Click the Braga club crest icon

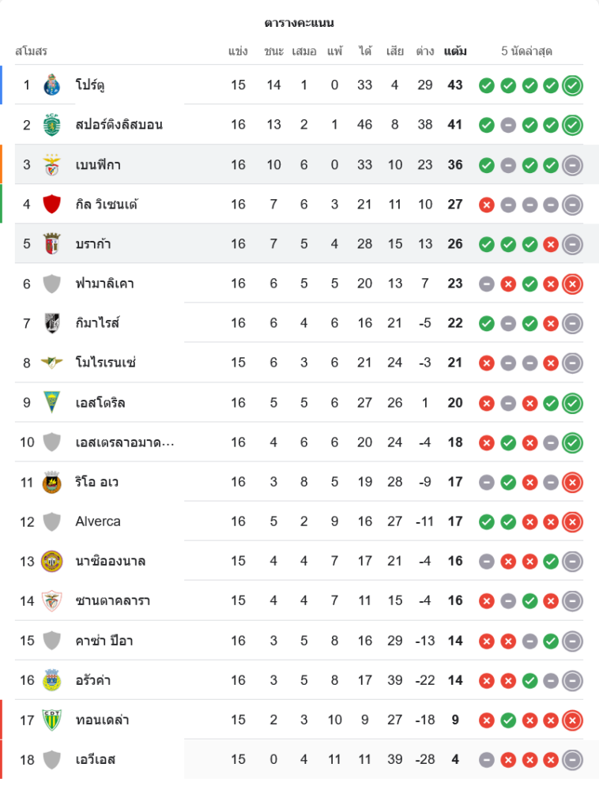51,243
